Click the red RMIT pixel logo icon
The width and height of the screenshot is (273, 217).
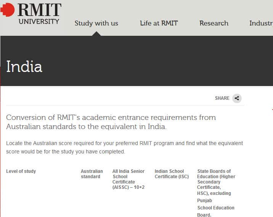coord(7,10)
